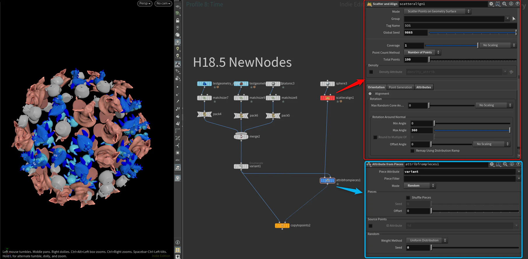
Task: Open Mode dropdown Scatter Points on Geometry Surface
Action: (437, 11)
